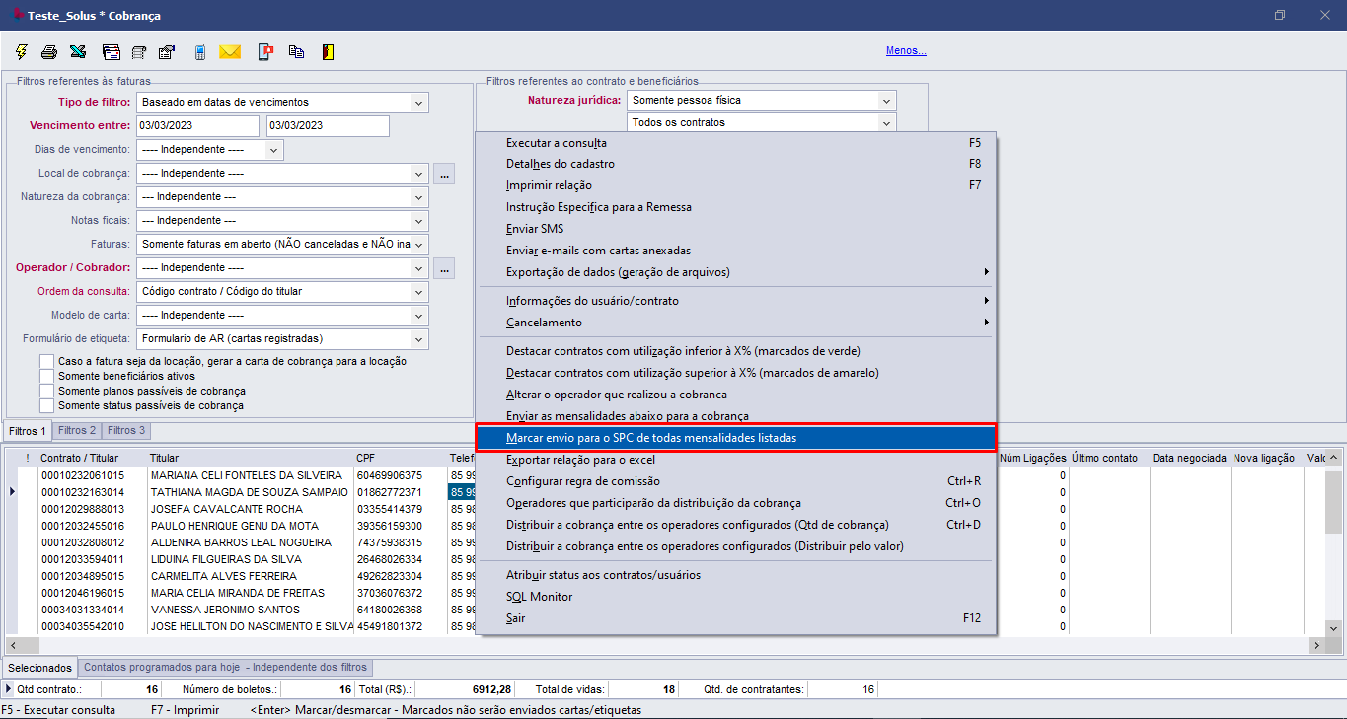Click the yellow envelope e-mail icon
The width and height of the screenshot is (1347, 719).
[230, 52]
